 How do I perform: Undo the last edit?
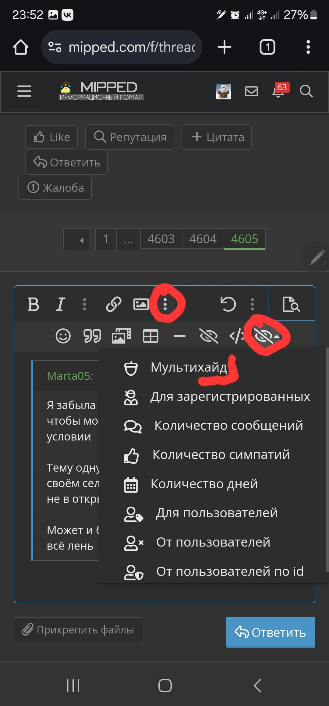click(x=228, y=304)
